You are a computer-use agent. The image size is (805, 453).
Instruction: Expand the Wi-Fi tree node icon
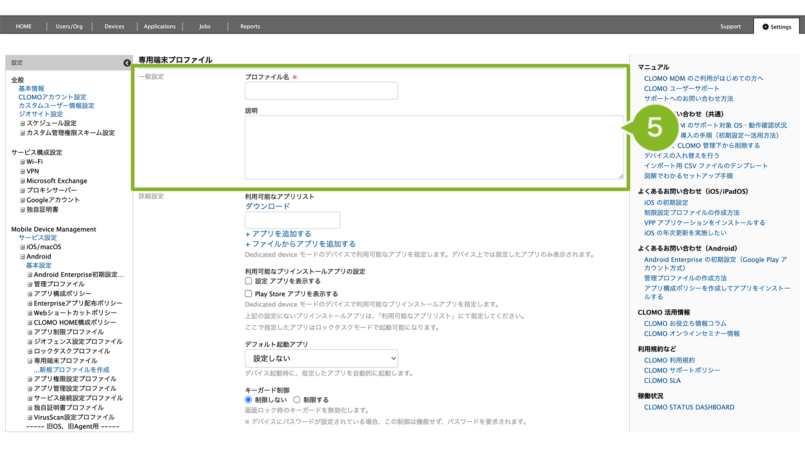(22, 162)
